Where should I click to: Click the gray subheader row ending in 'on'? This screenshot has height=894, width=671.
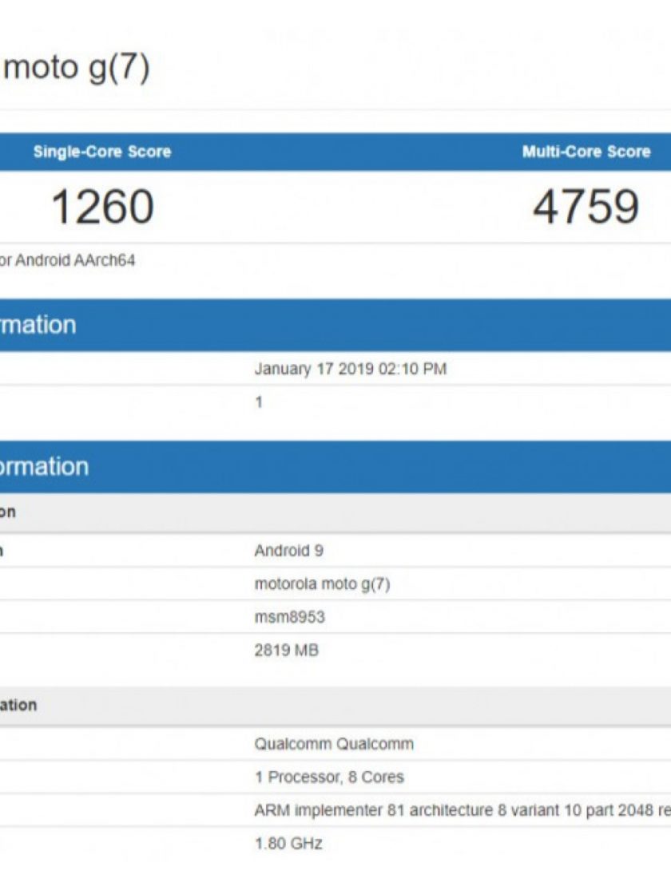pos(8,512)
